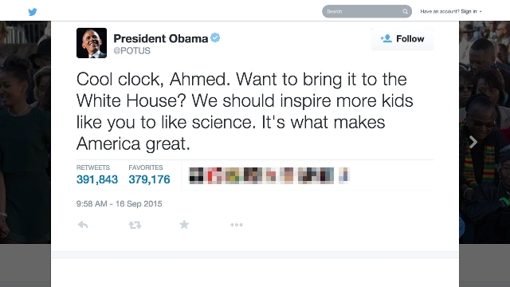Click the Twitter bird logo
The height and width of the screenshot is (287, 510).
tap(33, 12)
